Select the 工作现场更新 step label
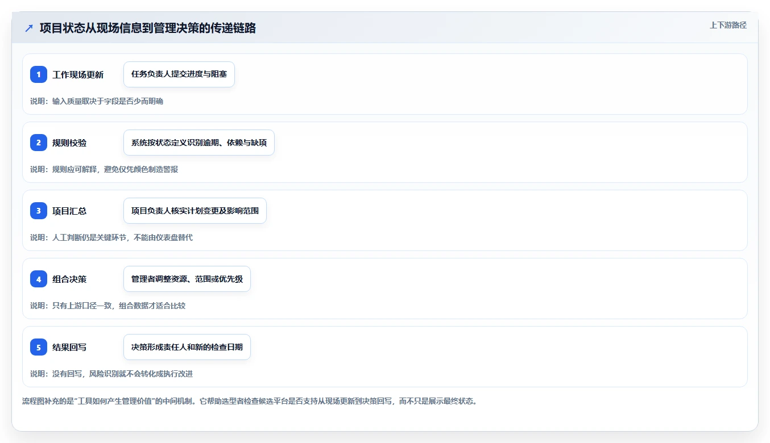 point(78,74)
